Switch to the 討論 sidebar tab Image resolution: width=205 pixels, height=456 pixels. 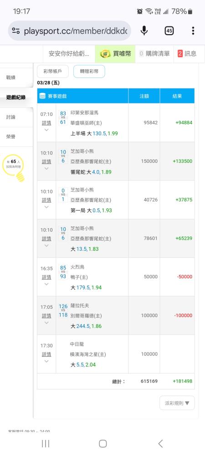click(16, 117)
